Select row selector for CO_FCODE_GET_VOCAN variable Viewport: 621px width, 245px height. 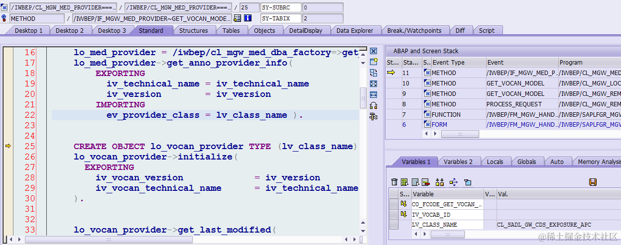[393, 204]
